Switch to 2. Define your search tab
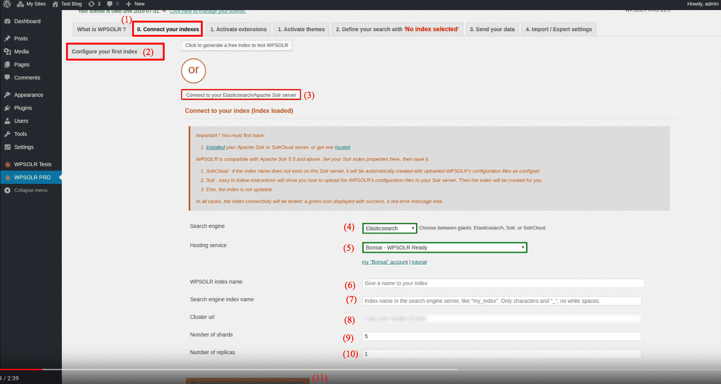This screenshot has height=384, width=721. coord(397,29)
